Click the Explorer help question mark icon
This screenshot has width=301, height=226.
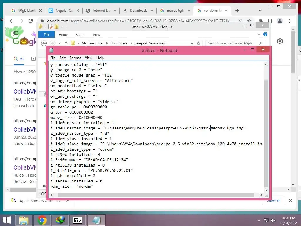tap(265, 34)
